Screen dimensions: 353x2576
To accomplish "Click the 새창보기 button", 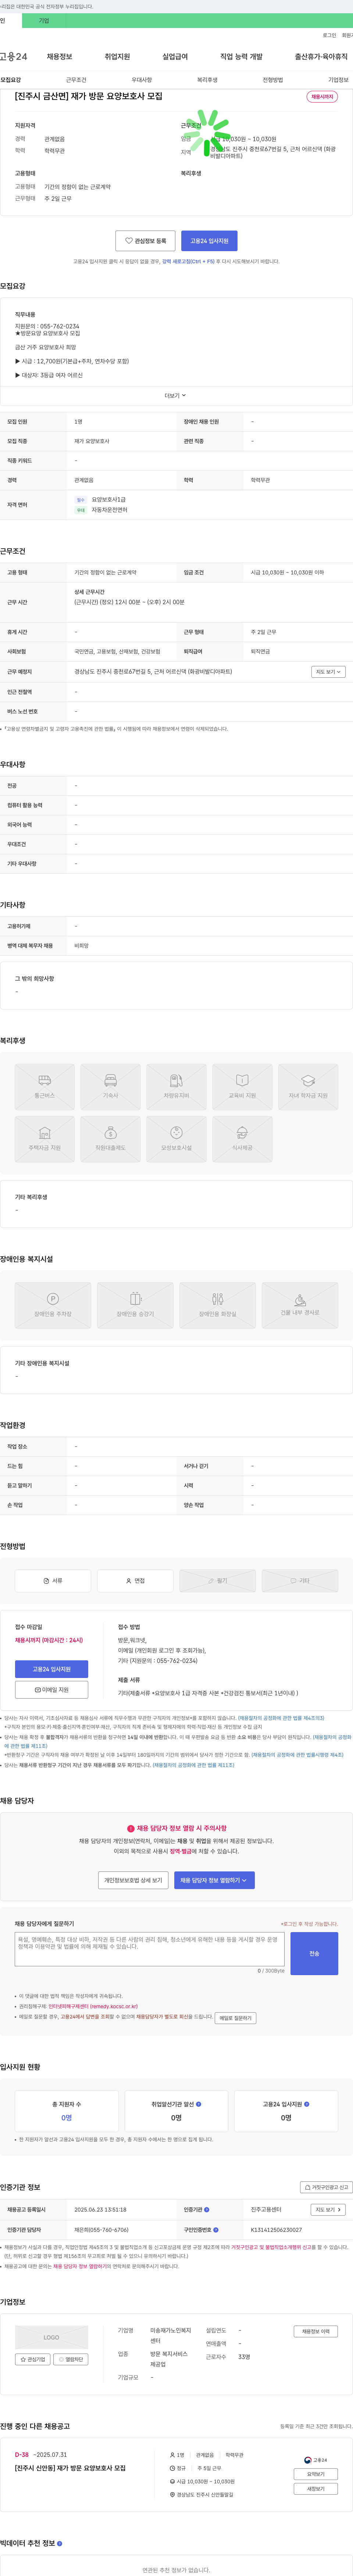I will (x=316, y=2489).
